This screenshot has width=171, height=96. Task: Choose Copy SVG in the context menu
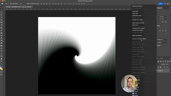point(135,14)
